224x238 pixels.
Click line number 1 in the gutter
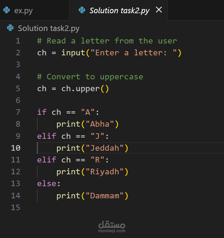18,41
